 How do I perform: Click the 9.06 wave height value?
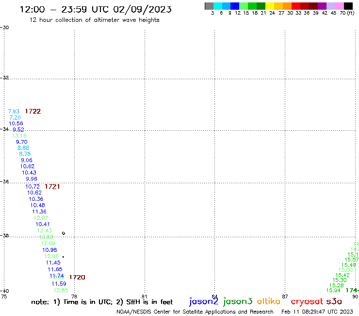coord(27,160)
